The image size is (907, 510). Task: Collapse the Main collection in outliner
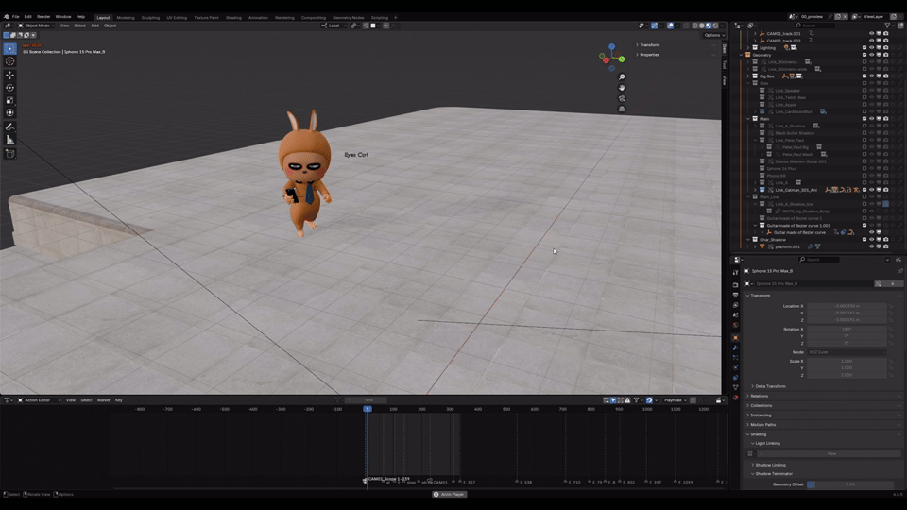coord(748,119)
